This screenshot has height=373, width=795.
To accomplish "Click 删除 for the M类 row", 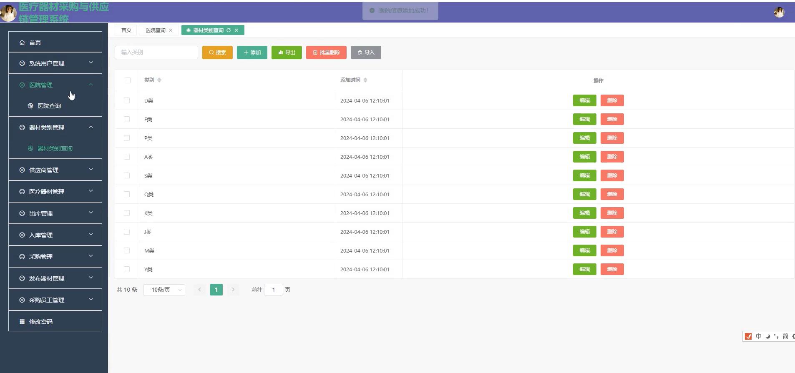I will pos(612,250).
